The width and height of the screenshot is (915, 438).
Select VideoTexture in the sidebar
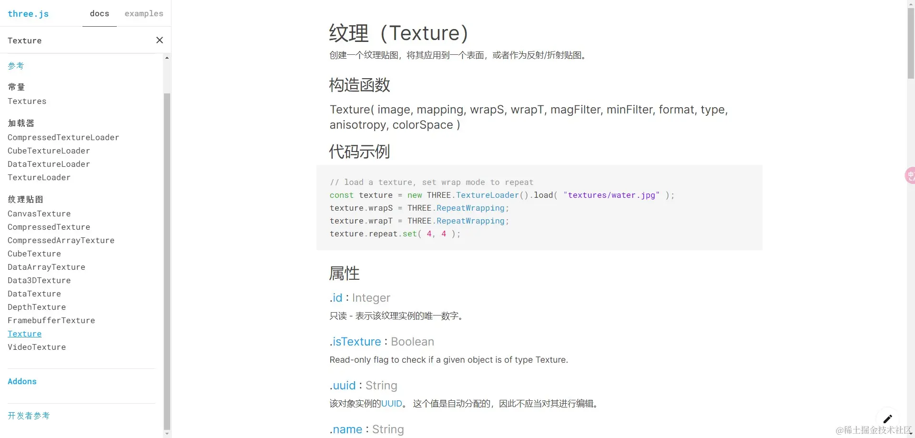pos(37,347)
